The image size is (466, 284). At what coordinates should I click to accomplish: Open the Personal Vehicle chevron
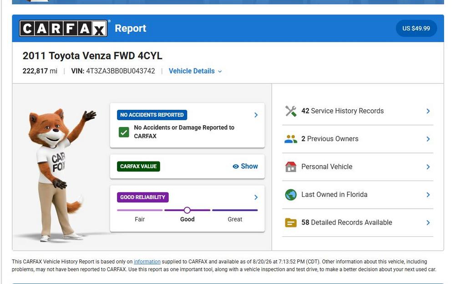coord(428,167)
